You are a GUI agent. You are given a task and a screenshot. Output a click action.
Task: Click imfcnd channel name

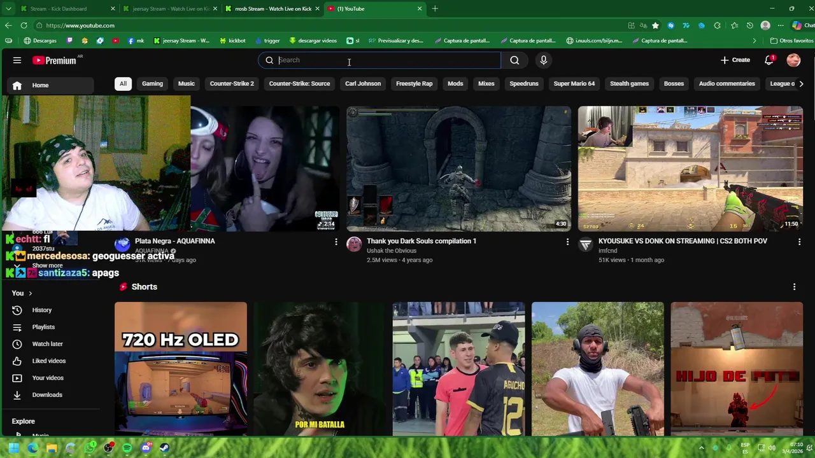(608, 251)
